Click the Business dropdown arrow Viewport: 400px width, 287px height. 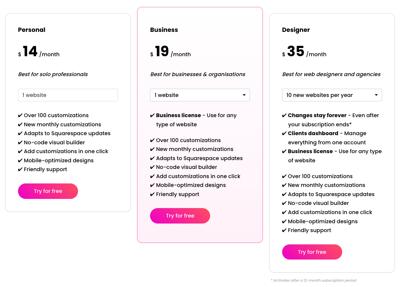click(x=244, y=95)
